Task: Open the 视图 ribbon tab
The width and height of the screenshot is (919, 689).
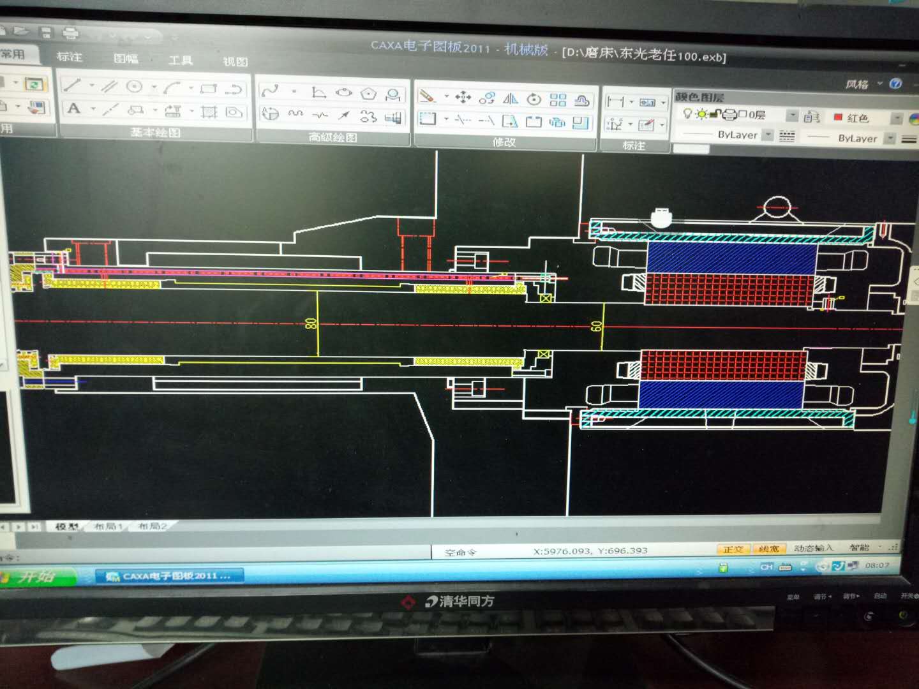Action: click(x=235, y=62)
